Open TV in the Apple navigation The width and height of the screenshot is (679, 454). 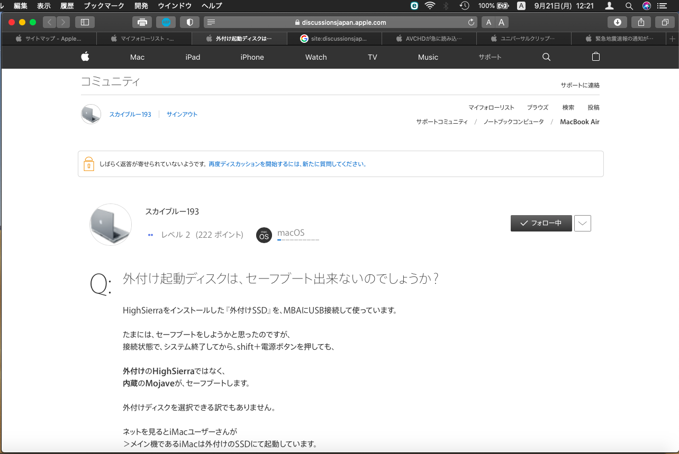tap(373, 57)
